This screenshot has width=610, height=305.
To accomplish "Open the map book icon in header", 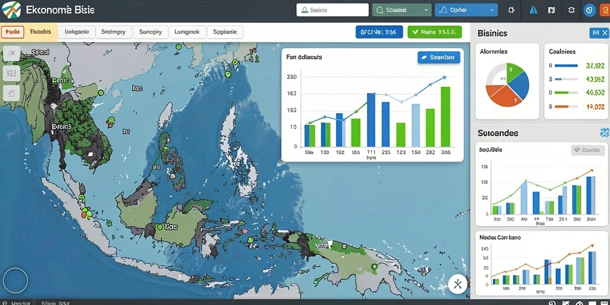I will click(x=551, y=11).
